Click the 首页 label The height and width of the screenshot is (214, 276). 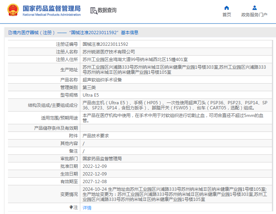[227, 15]
